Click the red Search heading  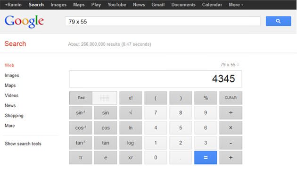15,43
